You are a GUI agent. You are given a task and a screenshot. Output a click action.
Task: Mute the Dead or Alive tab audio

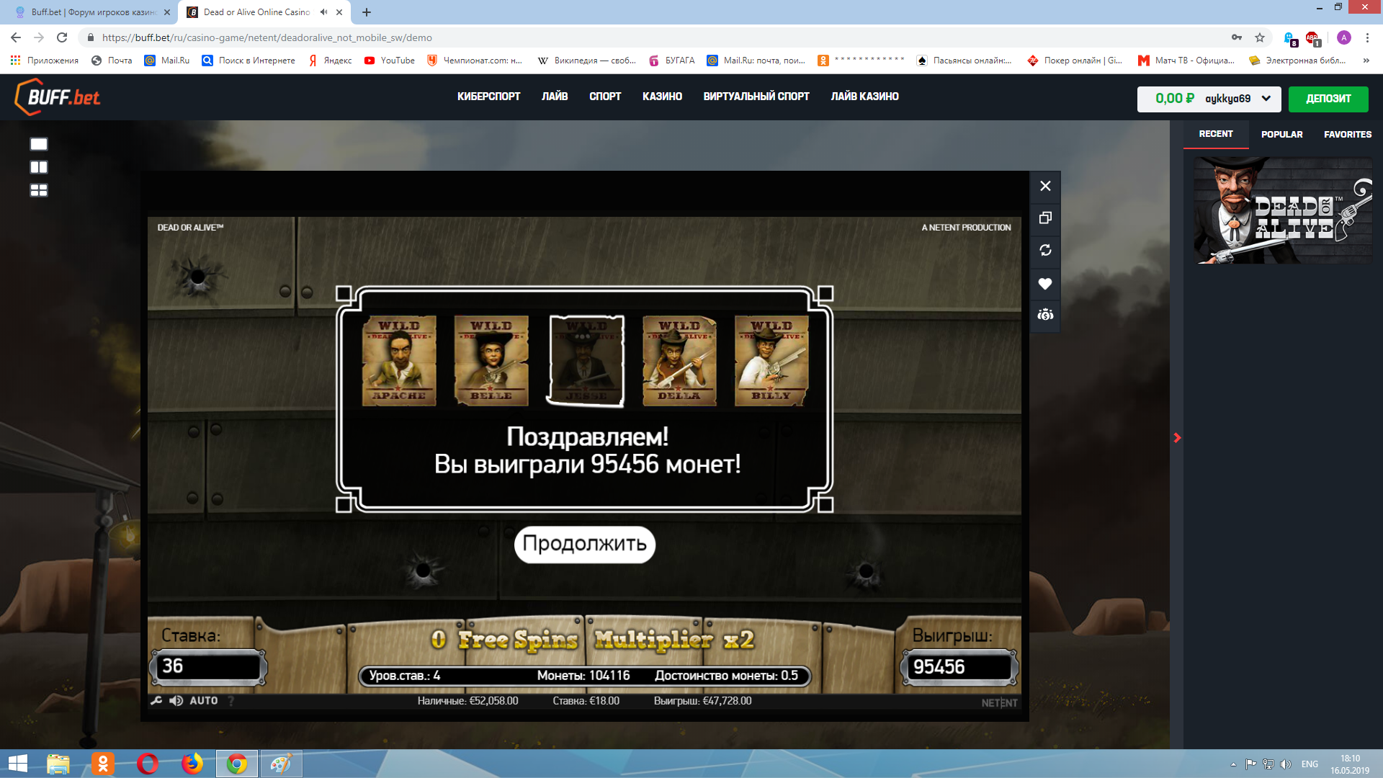tap(324, 12)
